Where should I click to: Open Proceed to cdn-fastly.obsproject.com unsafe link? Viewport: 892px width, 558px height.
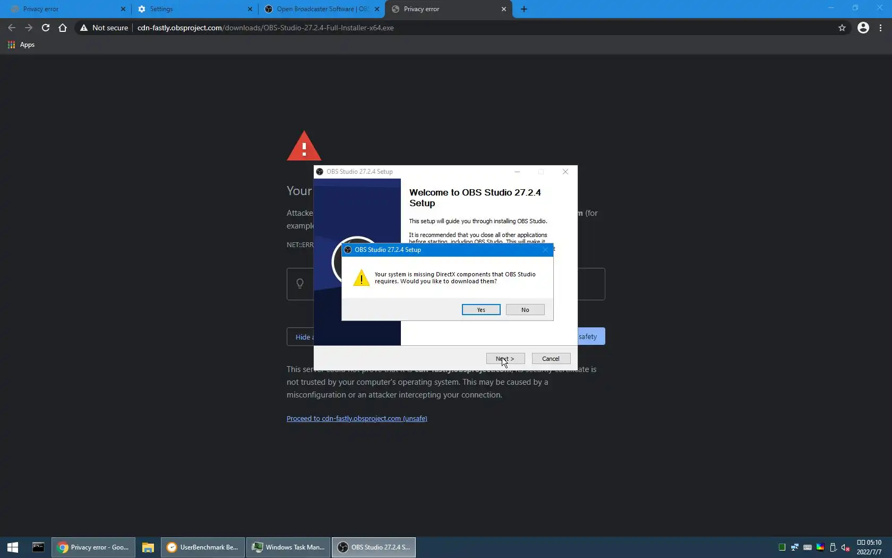[357, 419]
